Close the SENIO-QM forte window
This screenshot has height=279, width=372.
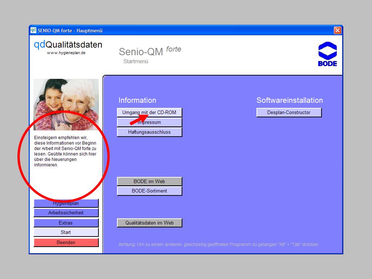point(337,31)
